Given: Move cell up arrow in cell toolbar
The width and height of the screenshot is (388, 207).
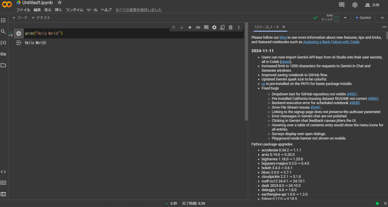Looking at the screenshot, I should tap(174, 27).
